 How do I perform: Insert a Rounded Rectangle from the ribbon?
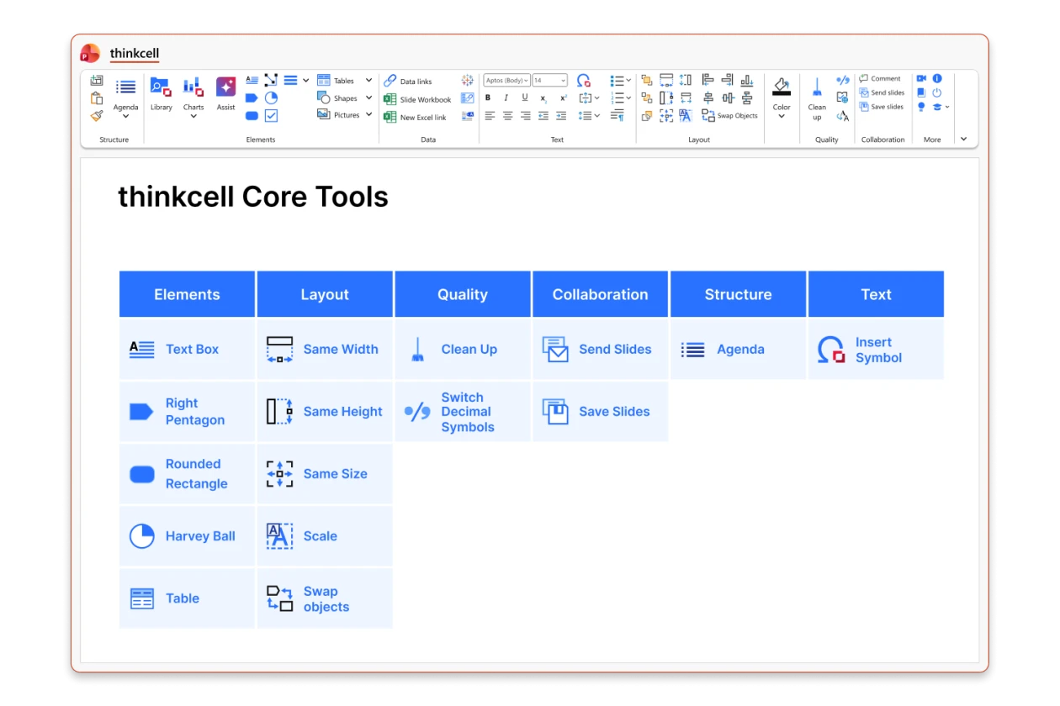point(252,115)
